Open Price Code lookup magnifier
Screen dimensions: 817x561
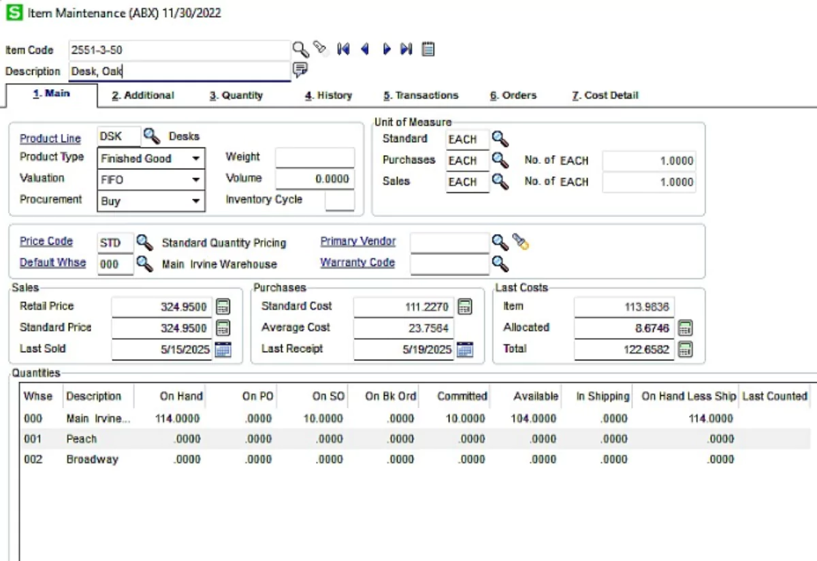pos(144,241)
